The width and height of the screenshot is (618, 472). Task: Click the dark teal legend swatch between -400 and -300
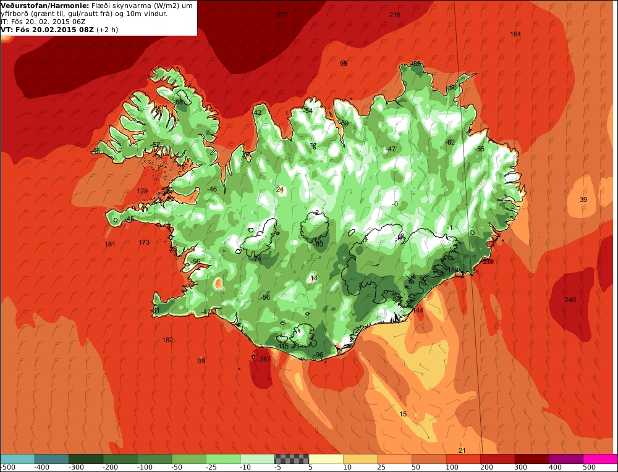[x=52, y=459]
